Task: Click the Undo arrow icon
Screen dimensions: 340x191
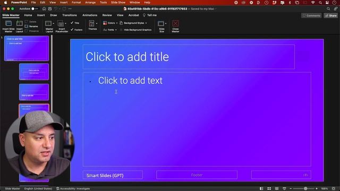Action: tap(56, 8)
